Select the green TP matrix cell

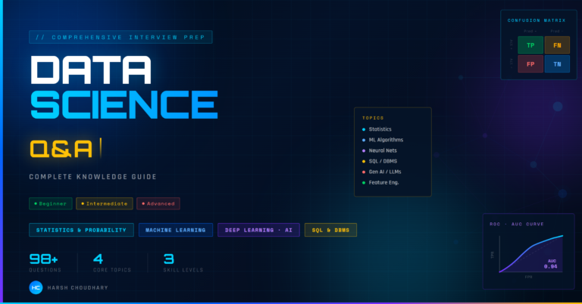click(x=530, y=45)
